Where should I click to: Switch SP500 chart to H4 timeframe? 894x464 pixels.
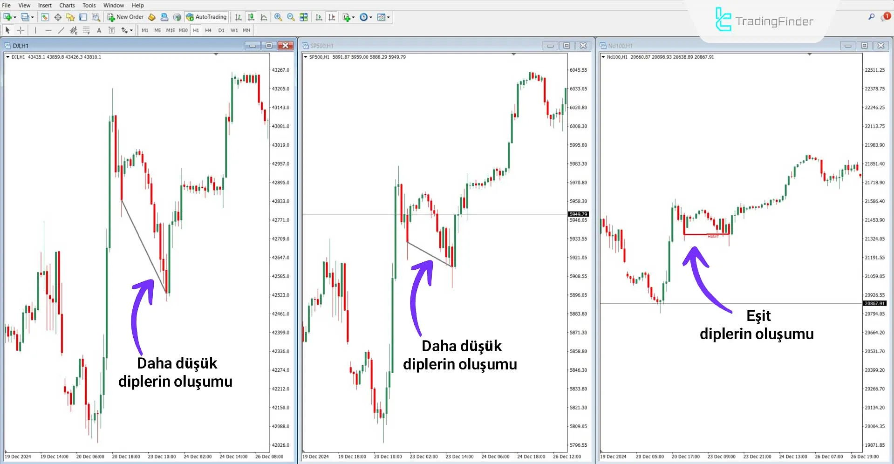[208, 30]
